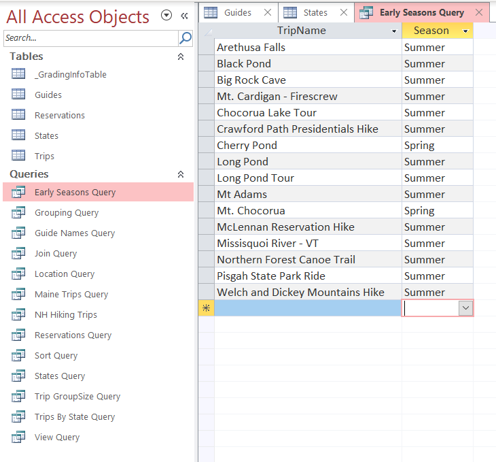Click the States Query icon
The width and height of the screenshot is (496, 462).
[x=18, y=376]
